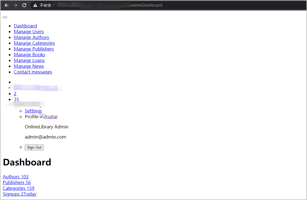View Contact messages
This screenshot has height=200, width=307.
coord(33,72)
